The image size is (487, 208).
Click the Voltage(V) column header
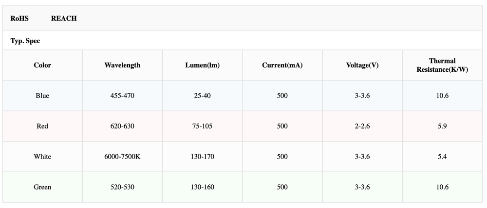362,65
